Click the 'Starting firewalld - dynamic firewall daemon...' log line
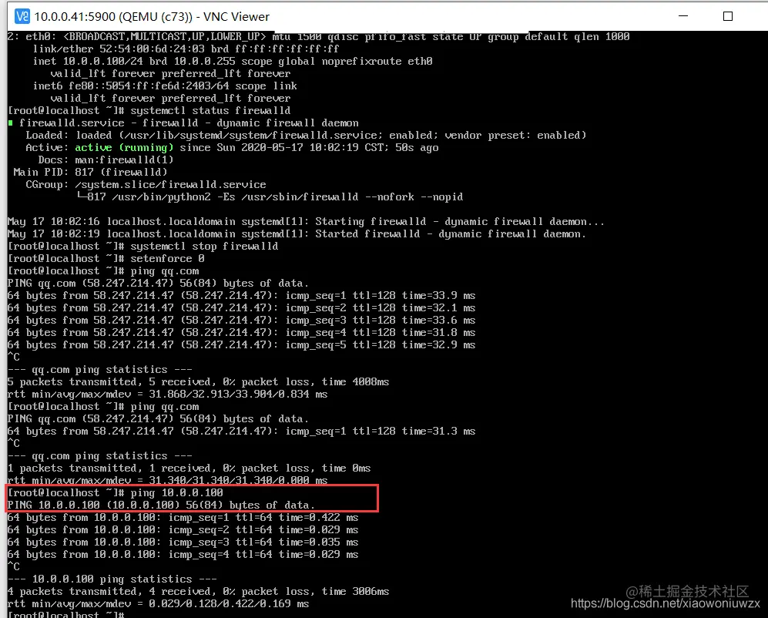This screenshot has width=768, height=618. (306, 221)
